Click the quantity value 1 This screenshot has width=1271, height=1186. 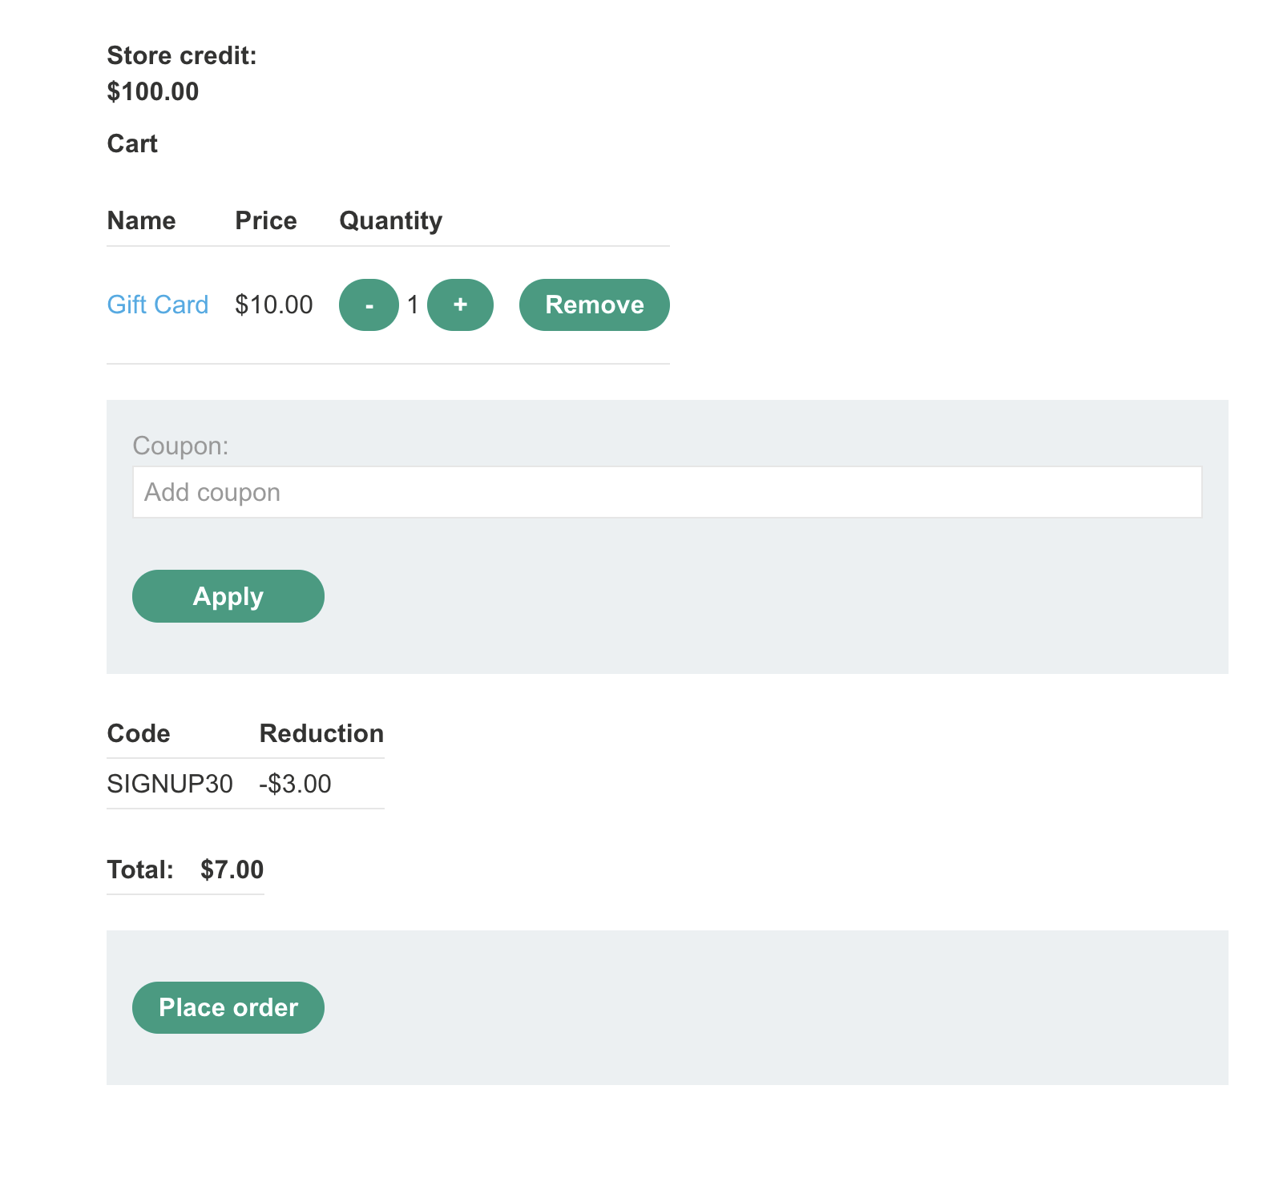[413, 305]
